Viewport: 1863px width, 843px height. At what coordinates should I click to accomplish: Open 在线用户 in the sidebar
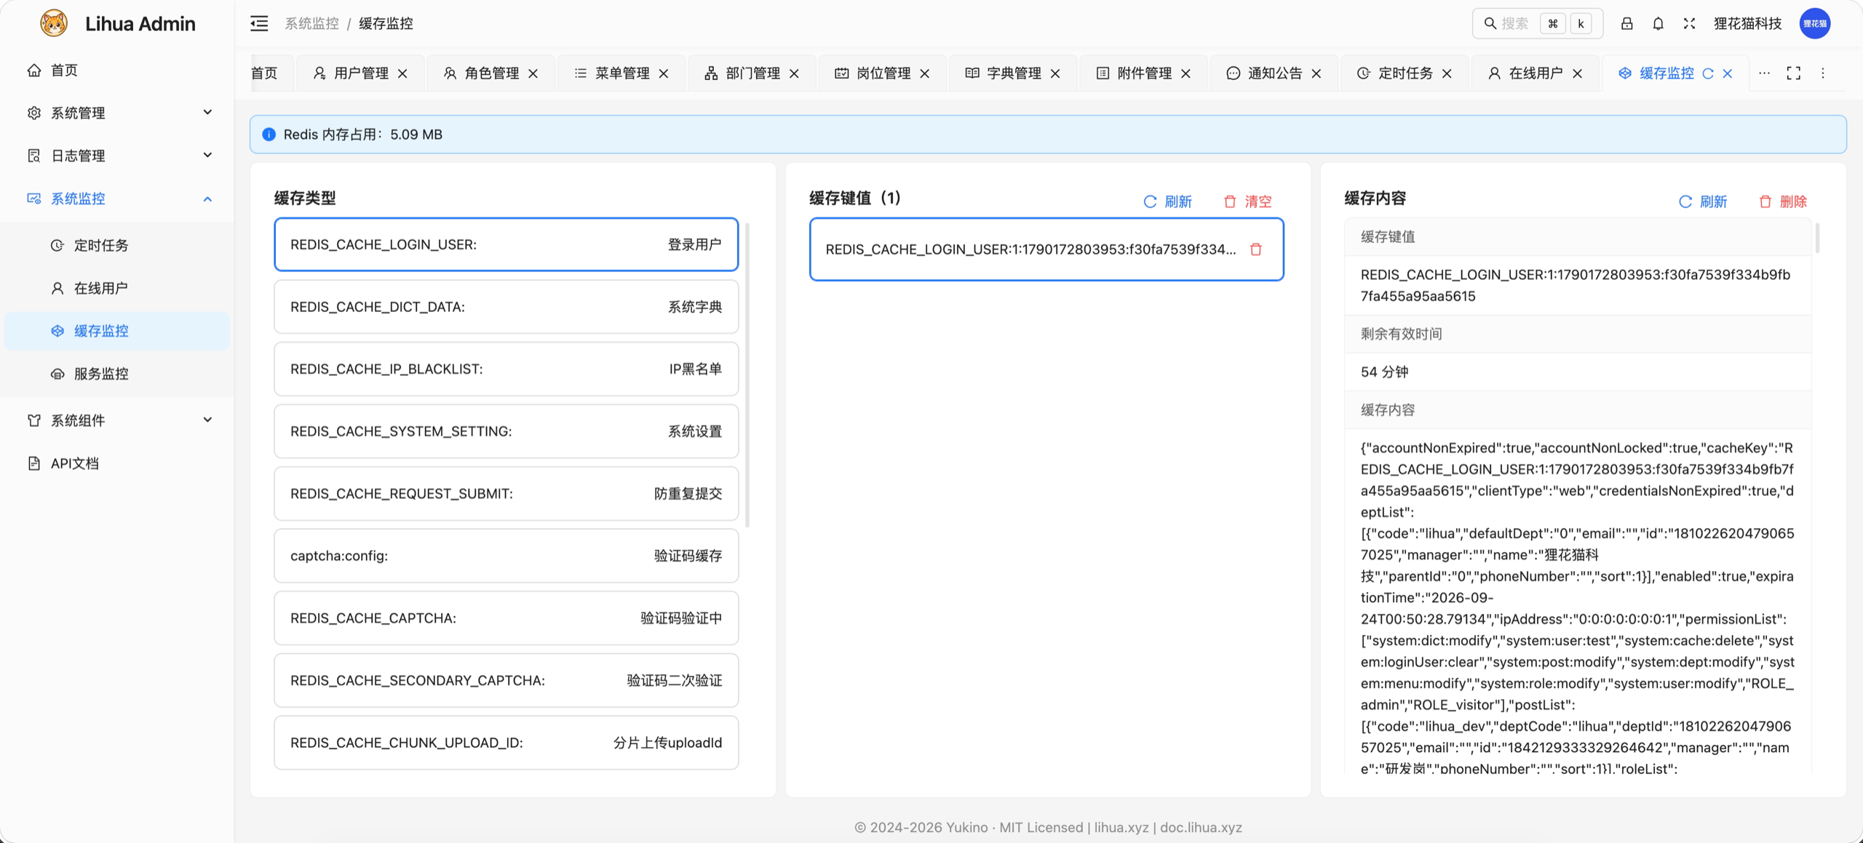(117, 288)
